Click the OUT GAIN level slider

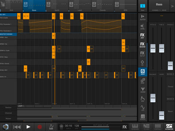[x=101, y=127]
